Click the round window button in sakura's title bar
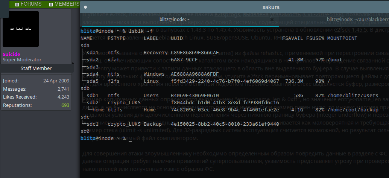This screenshot has height=178, width=389. coord(85,7)
